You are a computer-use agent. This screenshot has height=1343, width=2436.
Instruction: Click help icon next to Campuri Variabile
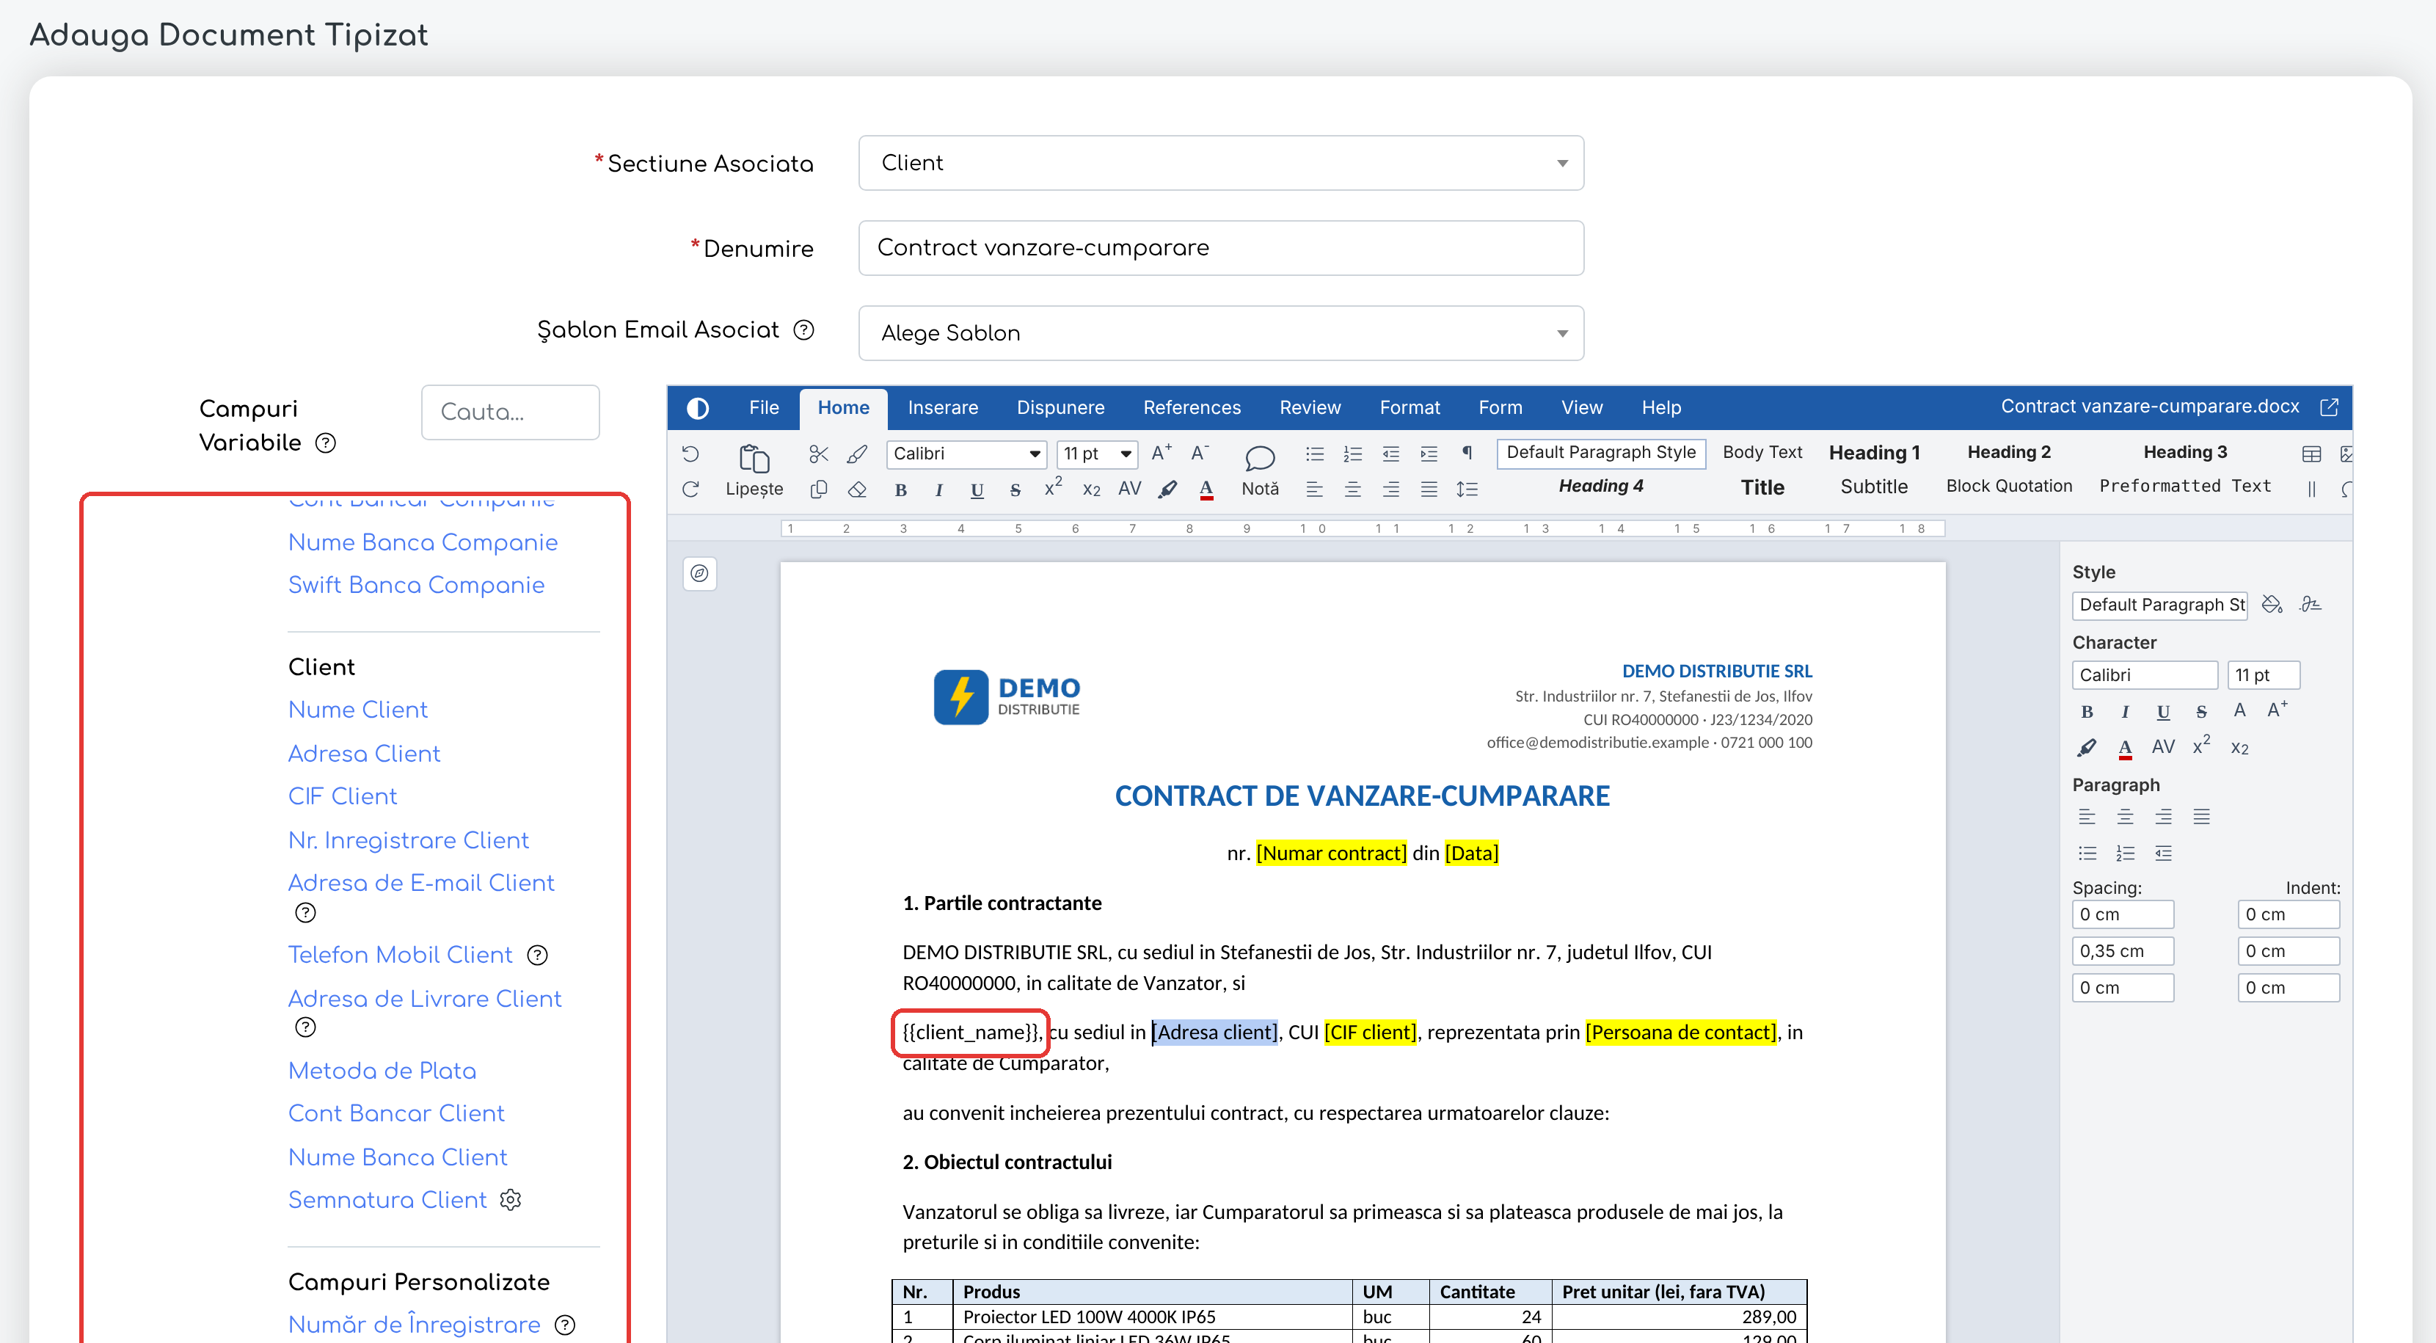click(325, 443)
